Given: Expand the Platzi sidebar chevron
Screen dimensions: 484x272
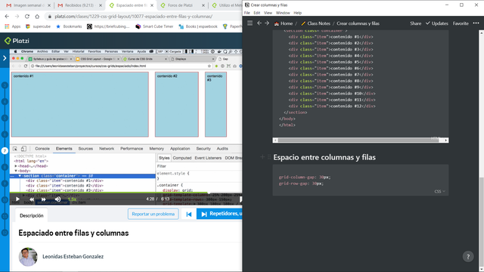Looking at the screenshot, I should [x=5, y=57].
